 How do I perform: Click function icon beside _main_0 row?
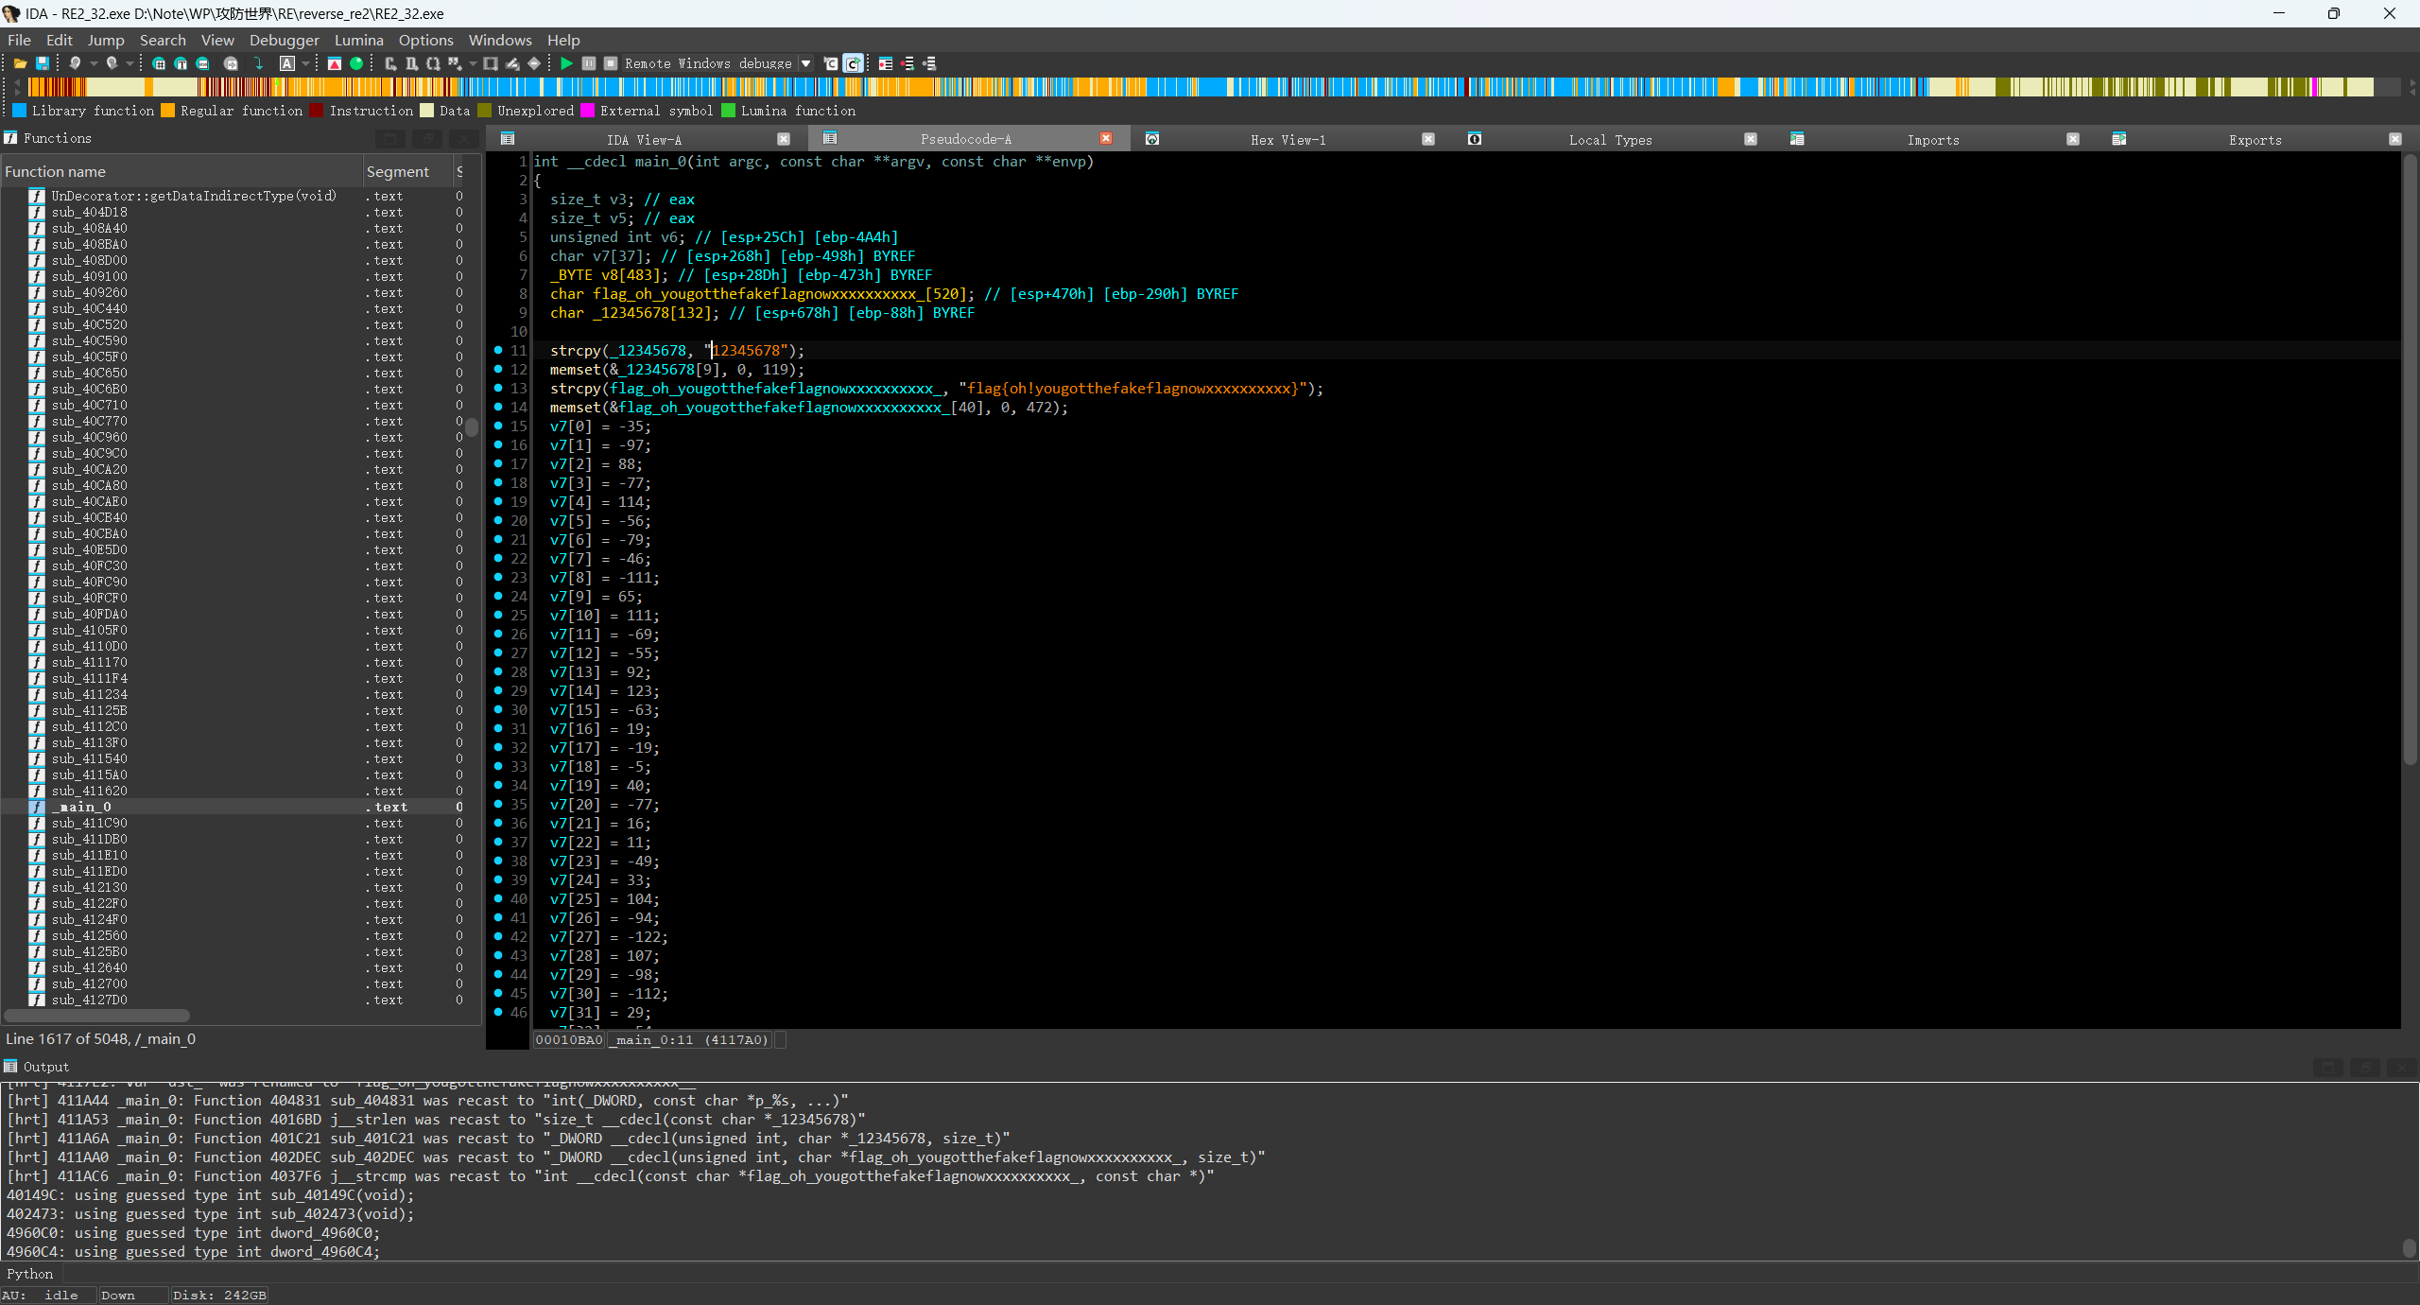click(36, 807)
